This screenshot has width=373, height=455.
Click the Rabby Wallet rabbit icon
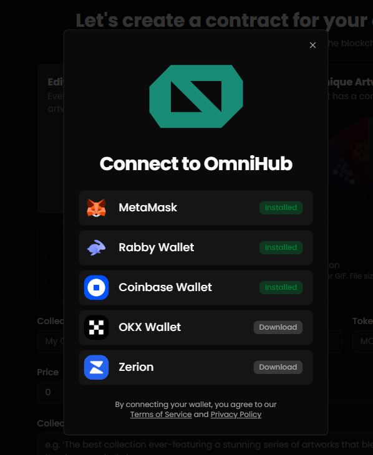point(96,247)
